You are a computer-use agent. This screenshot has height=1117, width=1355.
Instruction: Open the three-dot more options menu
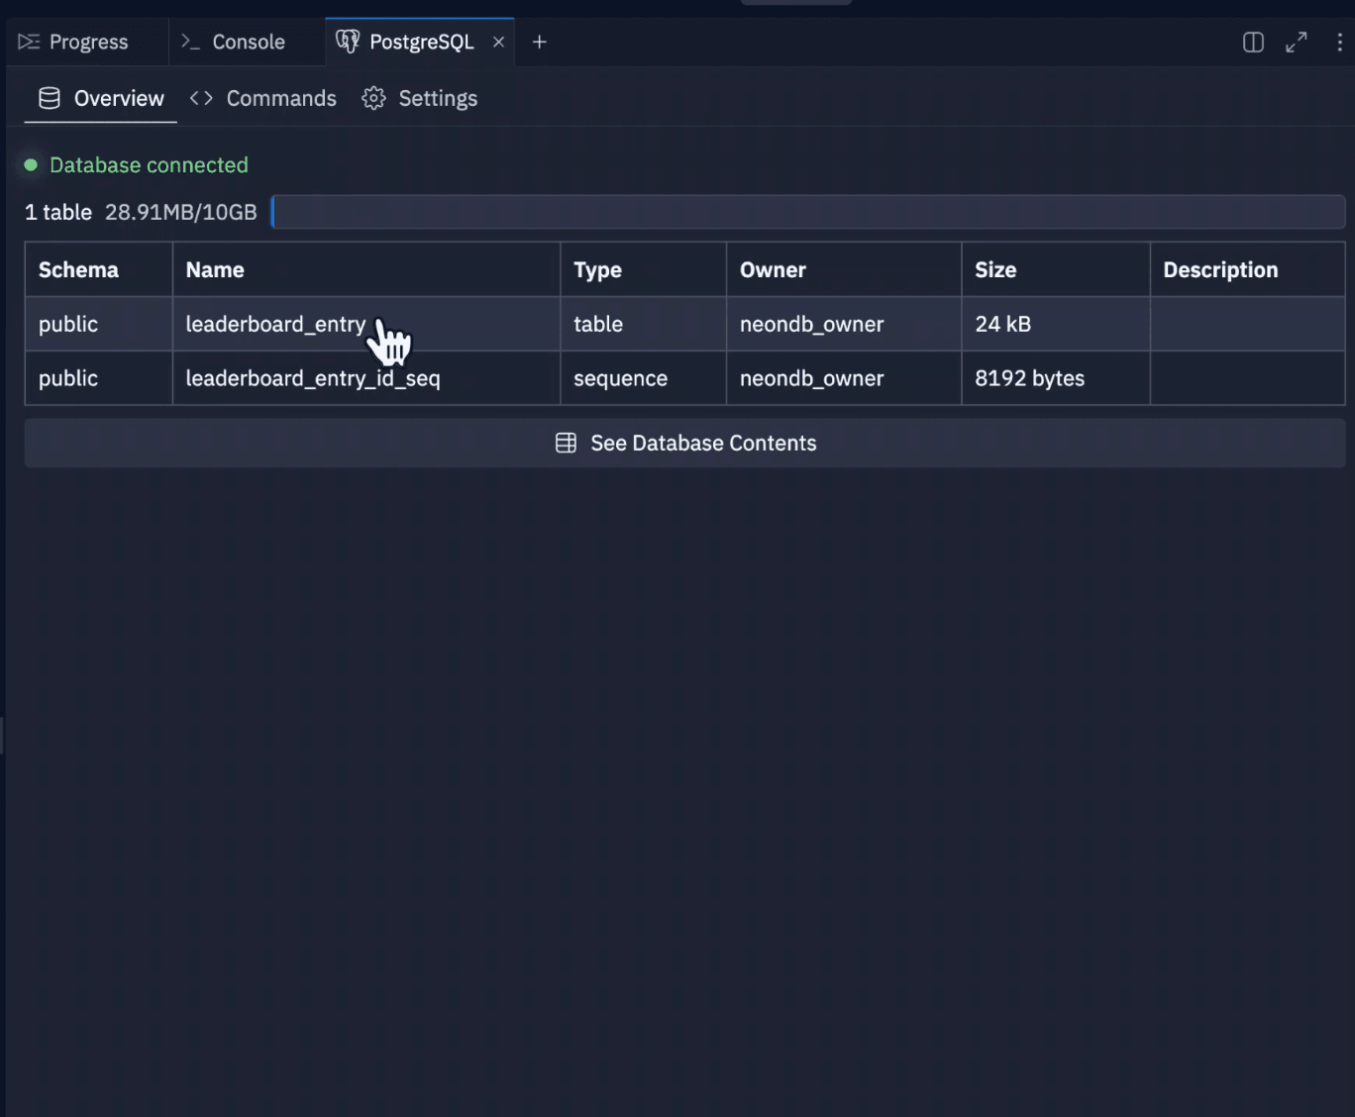click(1339, 42)
